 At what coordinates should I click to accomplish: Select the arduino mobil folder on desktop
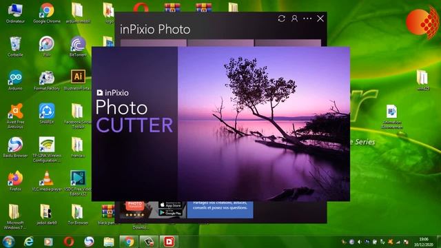(x=78, y=13)
